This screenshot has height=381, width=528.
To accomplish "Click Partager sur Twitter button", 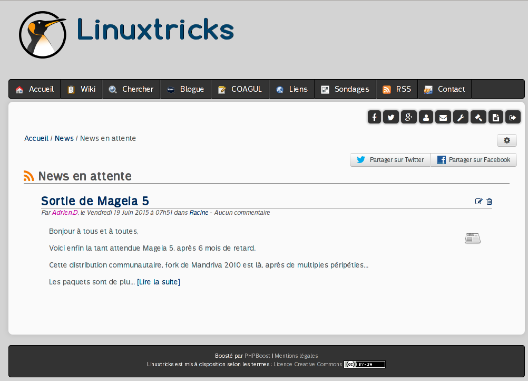I will (x=390, y=160).
